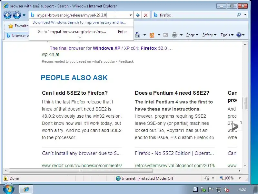258x194 pixels.
Task: Click vertical scrollbar up arrow
Action: tap(245, 44)
